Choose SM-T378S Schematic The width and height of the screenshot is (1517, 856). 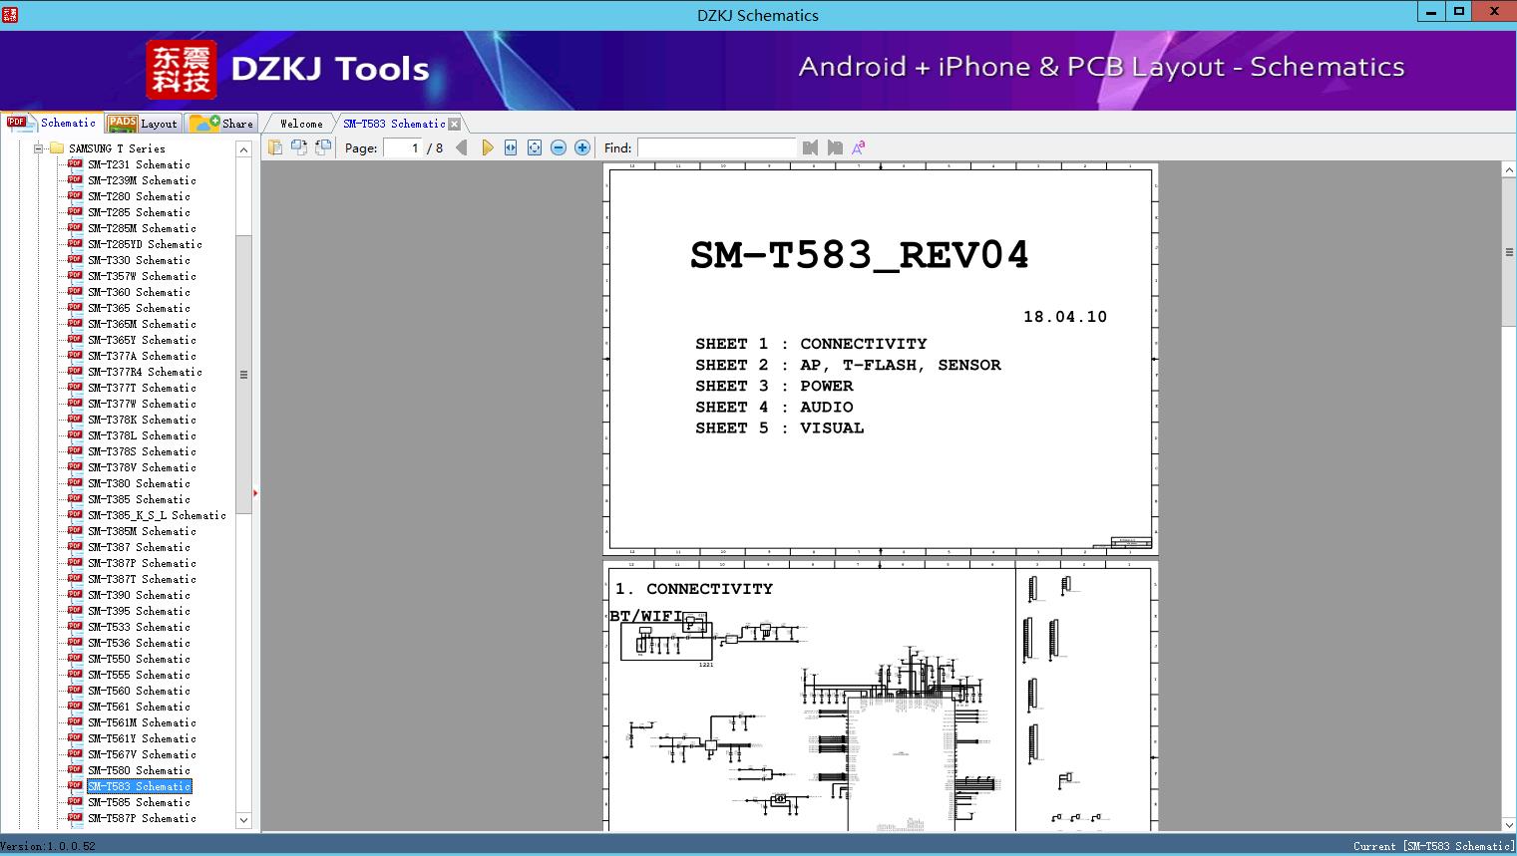click(x=142, y=451)
